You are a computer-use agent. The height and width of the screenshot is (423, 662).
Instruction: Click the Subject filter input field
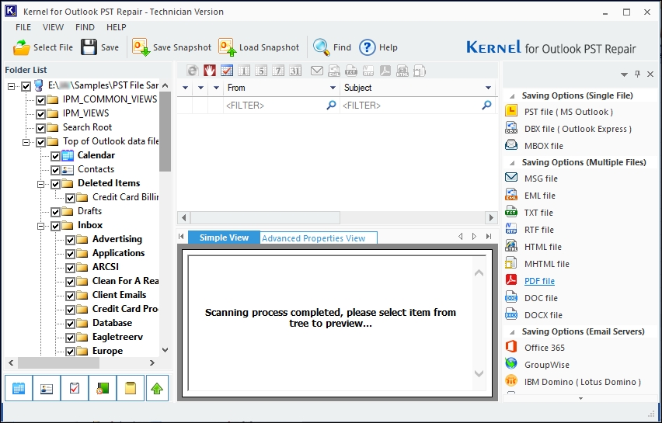pyautogui.click(x=418, y=106)
